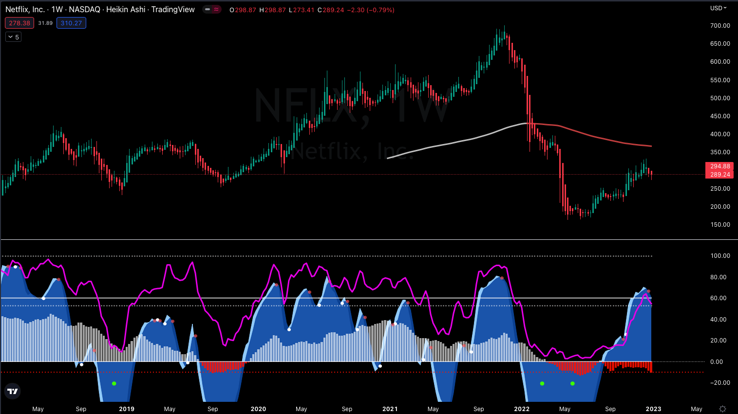Click the 400.00 price scale label
Image resolution: width=738 pixels, height=414 pixels.
click(720, 134)
